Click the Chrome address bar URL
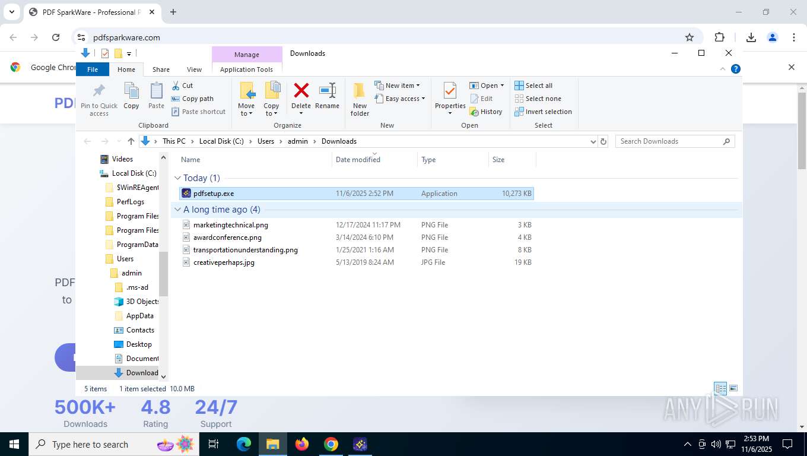Viewport: 807px width, 456px height. (x=126, y=37)
